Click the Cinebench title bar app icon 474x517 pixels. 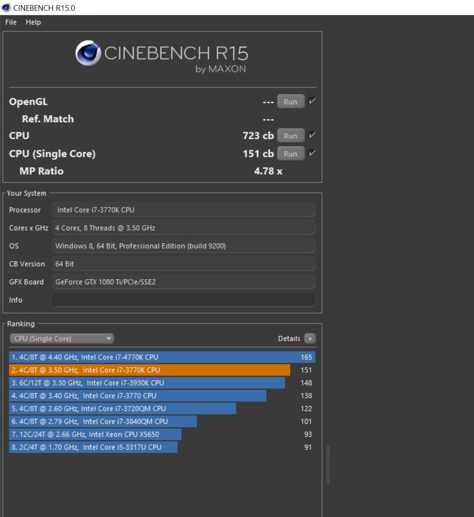(x=6, y=8)
